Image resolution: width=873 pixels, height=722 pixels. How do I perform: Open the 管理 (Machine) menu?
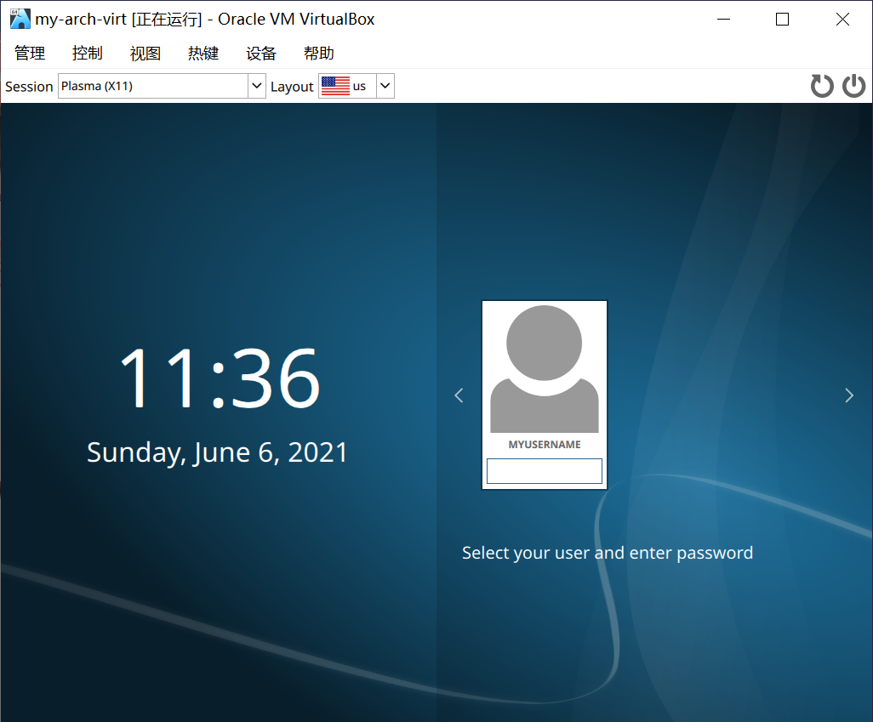point(30,53)
